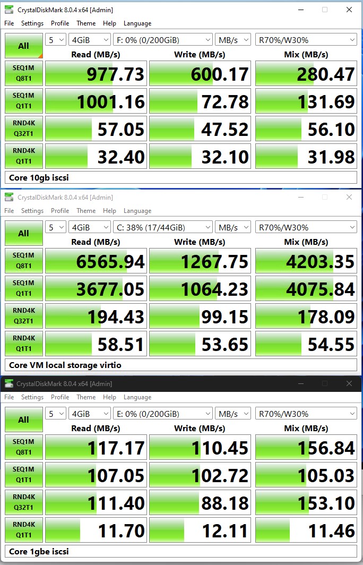The height and width of the screenshot is (565, 363).
Task: Open MB/s unit dropdown in F: drive window
Action: tap(232, 40)
